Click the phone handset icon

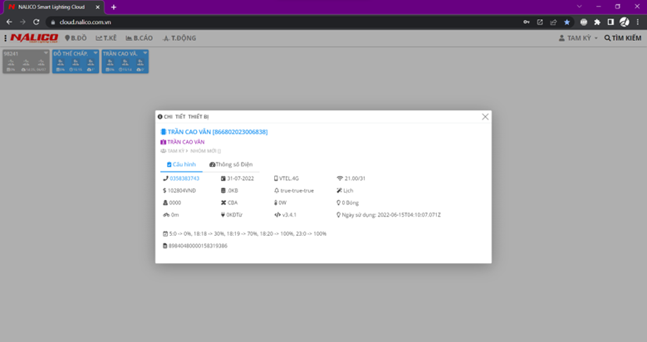[165, 178]
